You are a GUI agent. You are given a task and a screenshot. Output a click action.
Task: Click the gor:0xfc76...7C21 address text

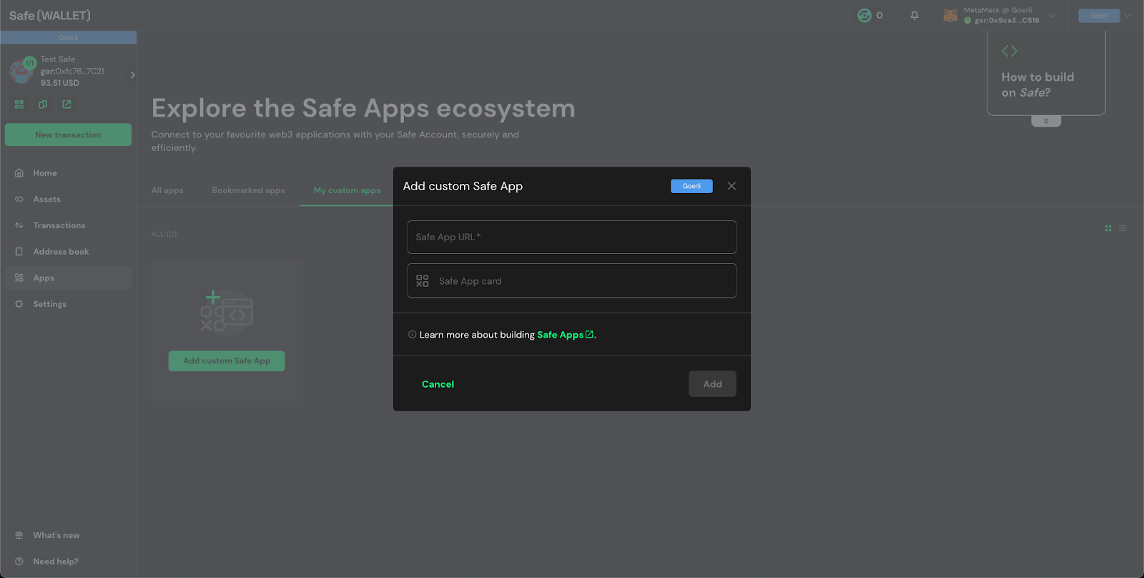click(72, 71)
